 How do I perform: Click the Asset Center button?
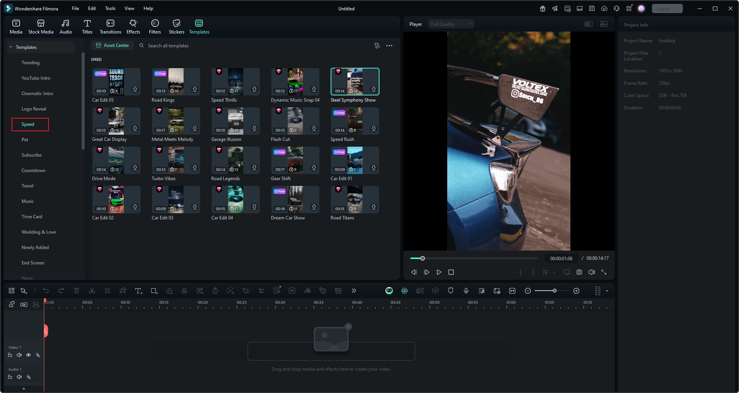point(112,45)
